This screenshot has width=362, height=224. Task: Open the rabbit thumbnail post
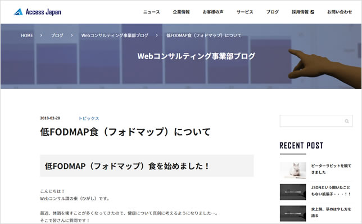293,170
